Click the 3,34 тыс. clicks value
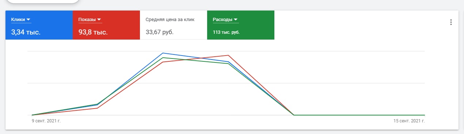 pos(26,32)
